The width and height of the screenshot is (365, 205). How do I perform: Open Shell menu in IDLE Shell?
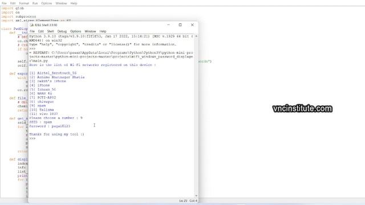(51, 31)
